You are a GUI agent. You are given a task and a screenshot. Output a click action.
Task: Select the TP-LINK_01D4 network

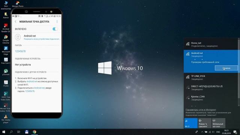[211, 78]
